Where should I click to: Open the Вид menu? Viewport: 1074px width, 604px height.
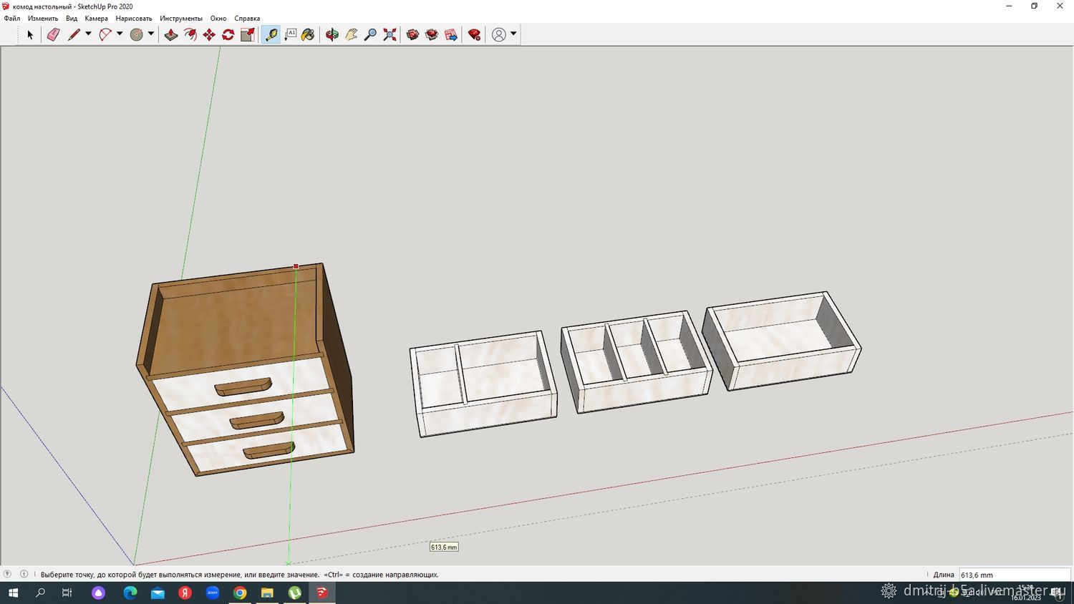[72, 19]
